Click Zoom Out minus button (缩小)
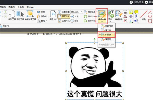This screenshot has height=100, width=153. click(x=74, y=21)
